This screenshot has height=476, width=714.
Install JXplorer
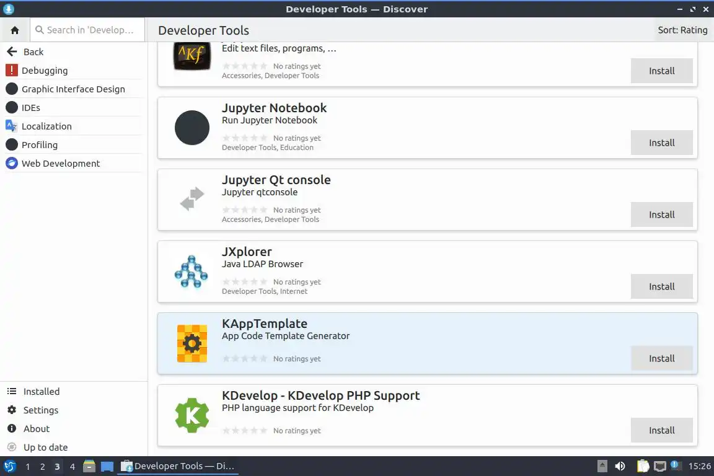pos(662,286)
